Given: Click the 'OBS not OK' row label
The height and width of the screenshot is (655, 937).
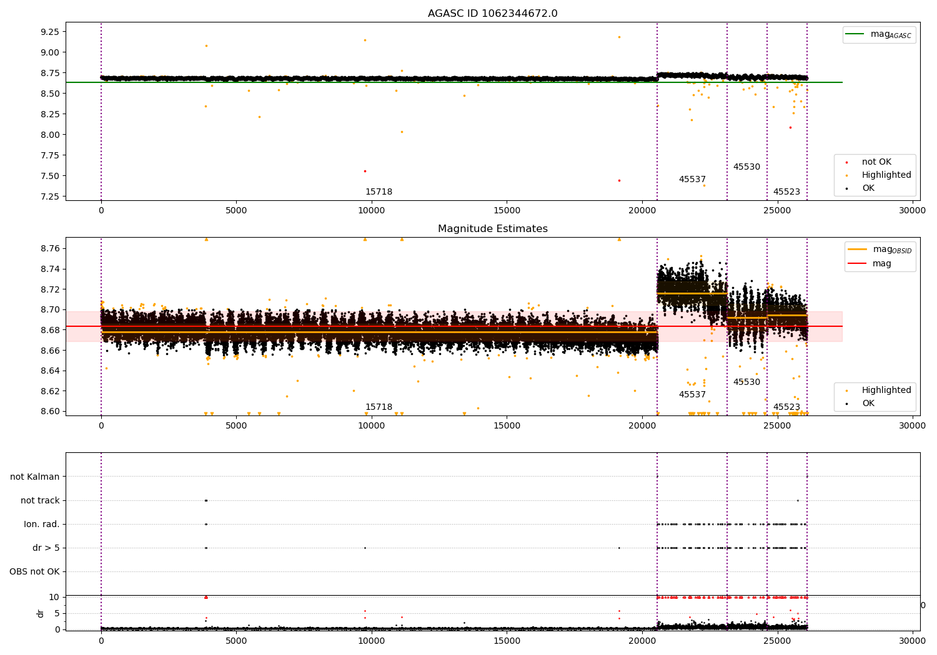Looking at the screenshot, I should 34,572.
